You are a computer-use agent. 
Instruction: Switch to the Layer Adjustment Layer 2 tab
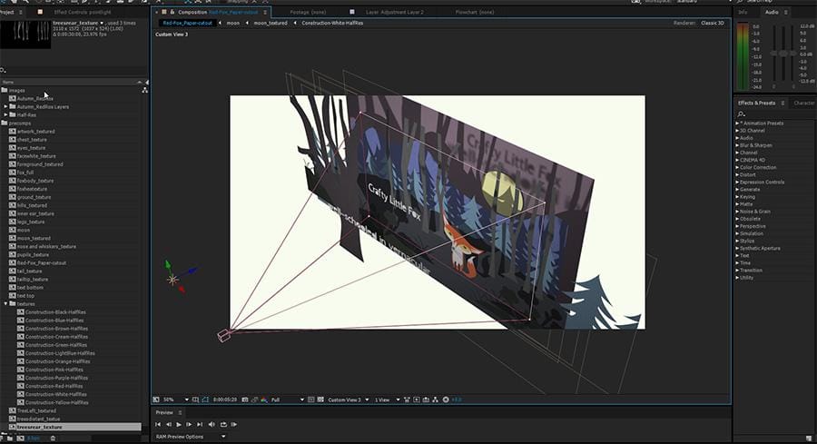[x=395, y=12]
